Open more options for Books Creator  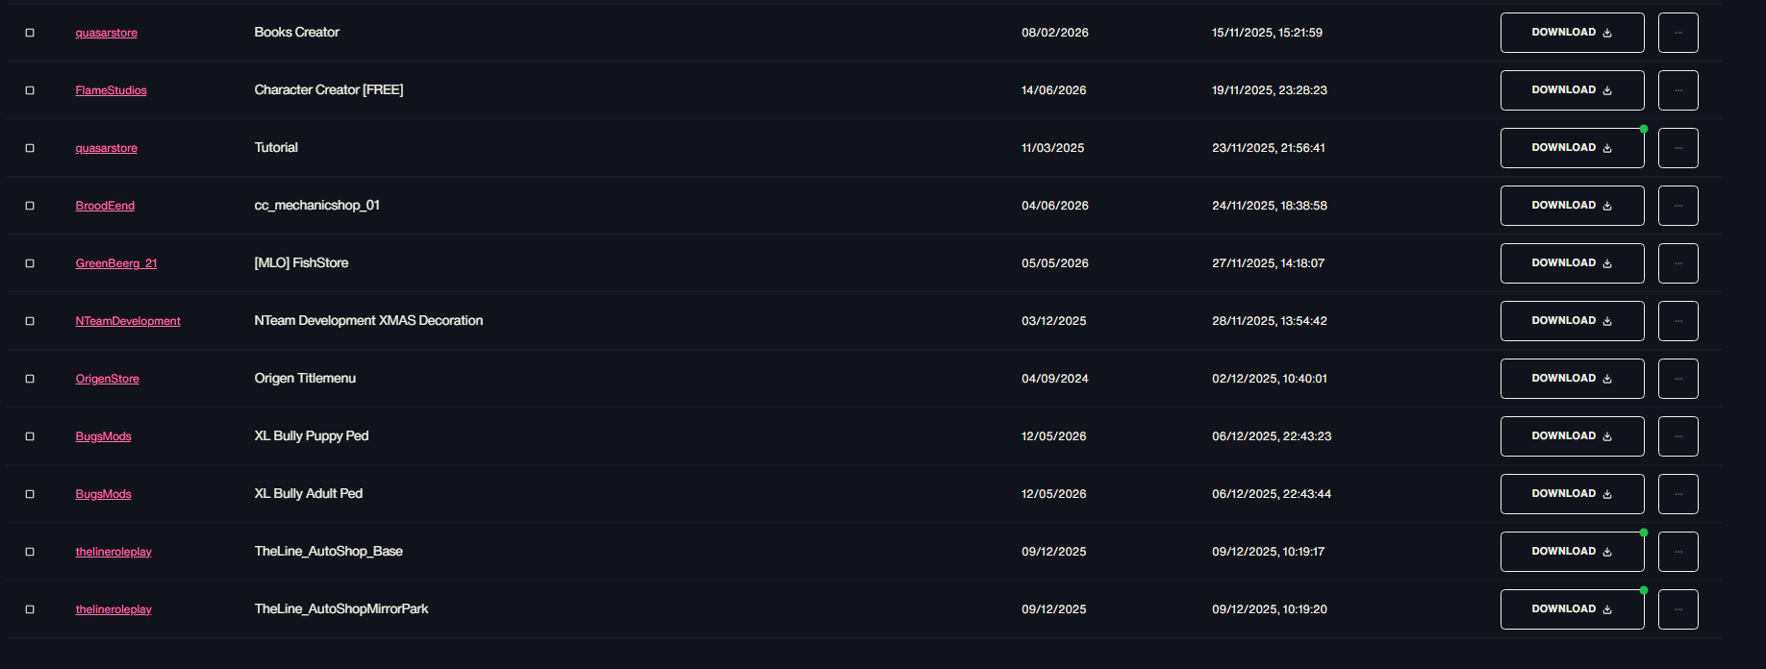pyautogui.click(x=1678, y=33)
